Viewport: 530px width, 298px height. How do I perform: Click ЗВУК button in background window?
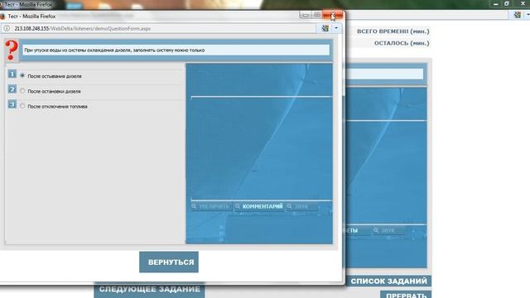(388, 230)
